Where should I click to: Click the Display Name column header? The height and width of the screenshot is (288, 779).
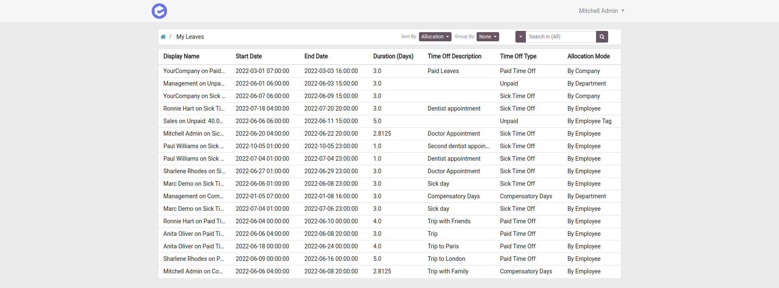181,56
